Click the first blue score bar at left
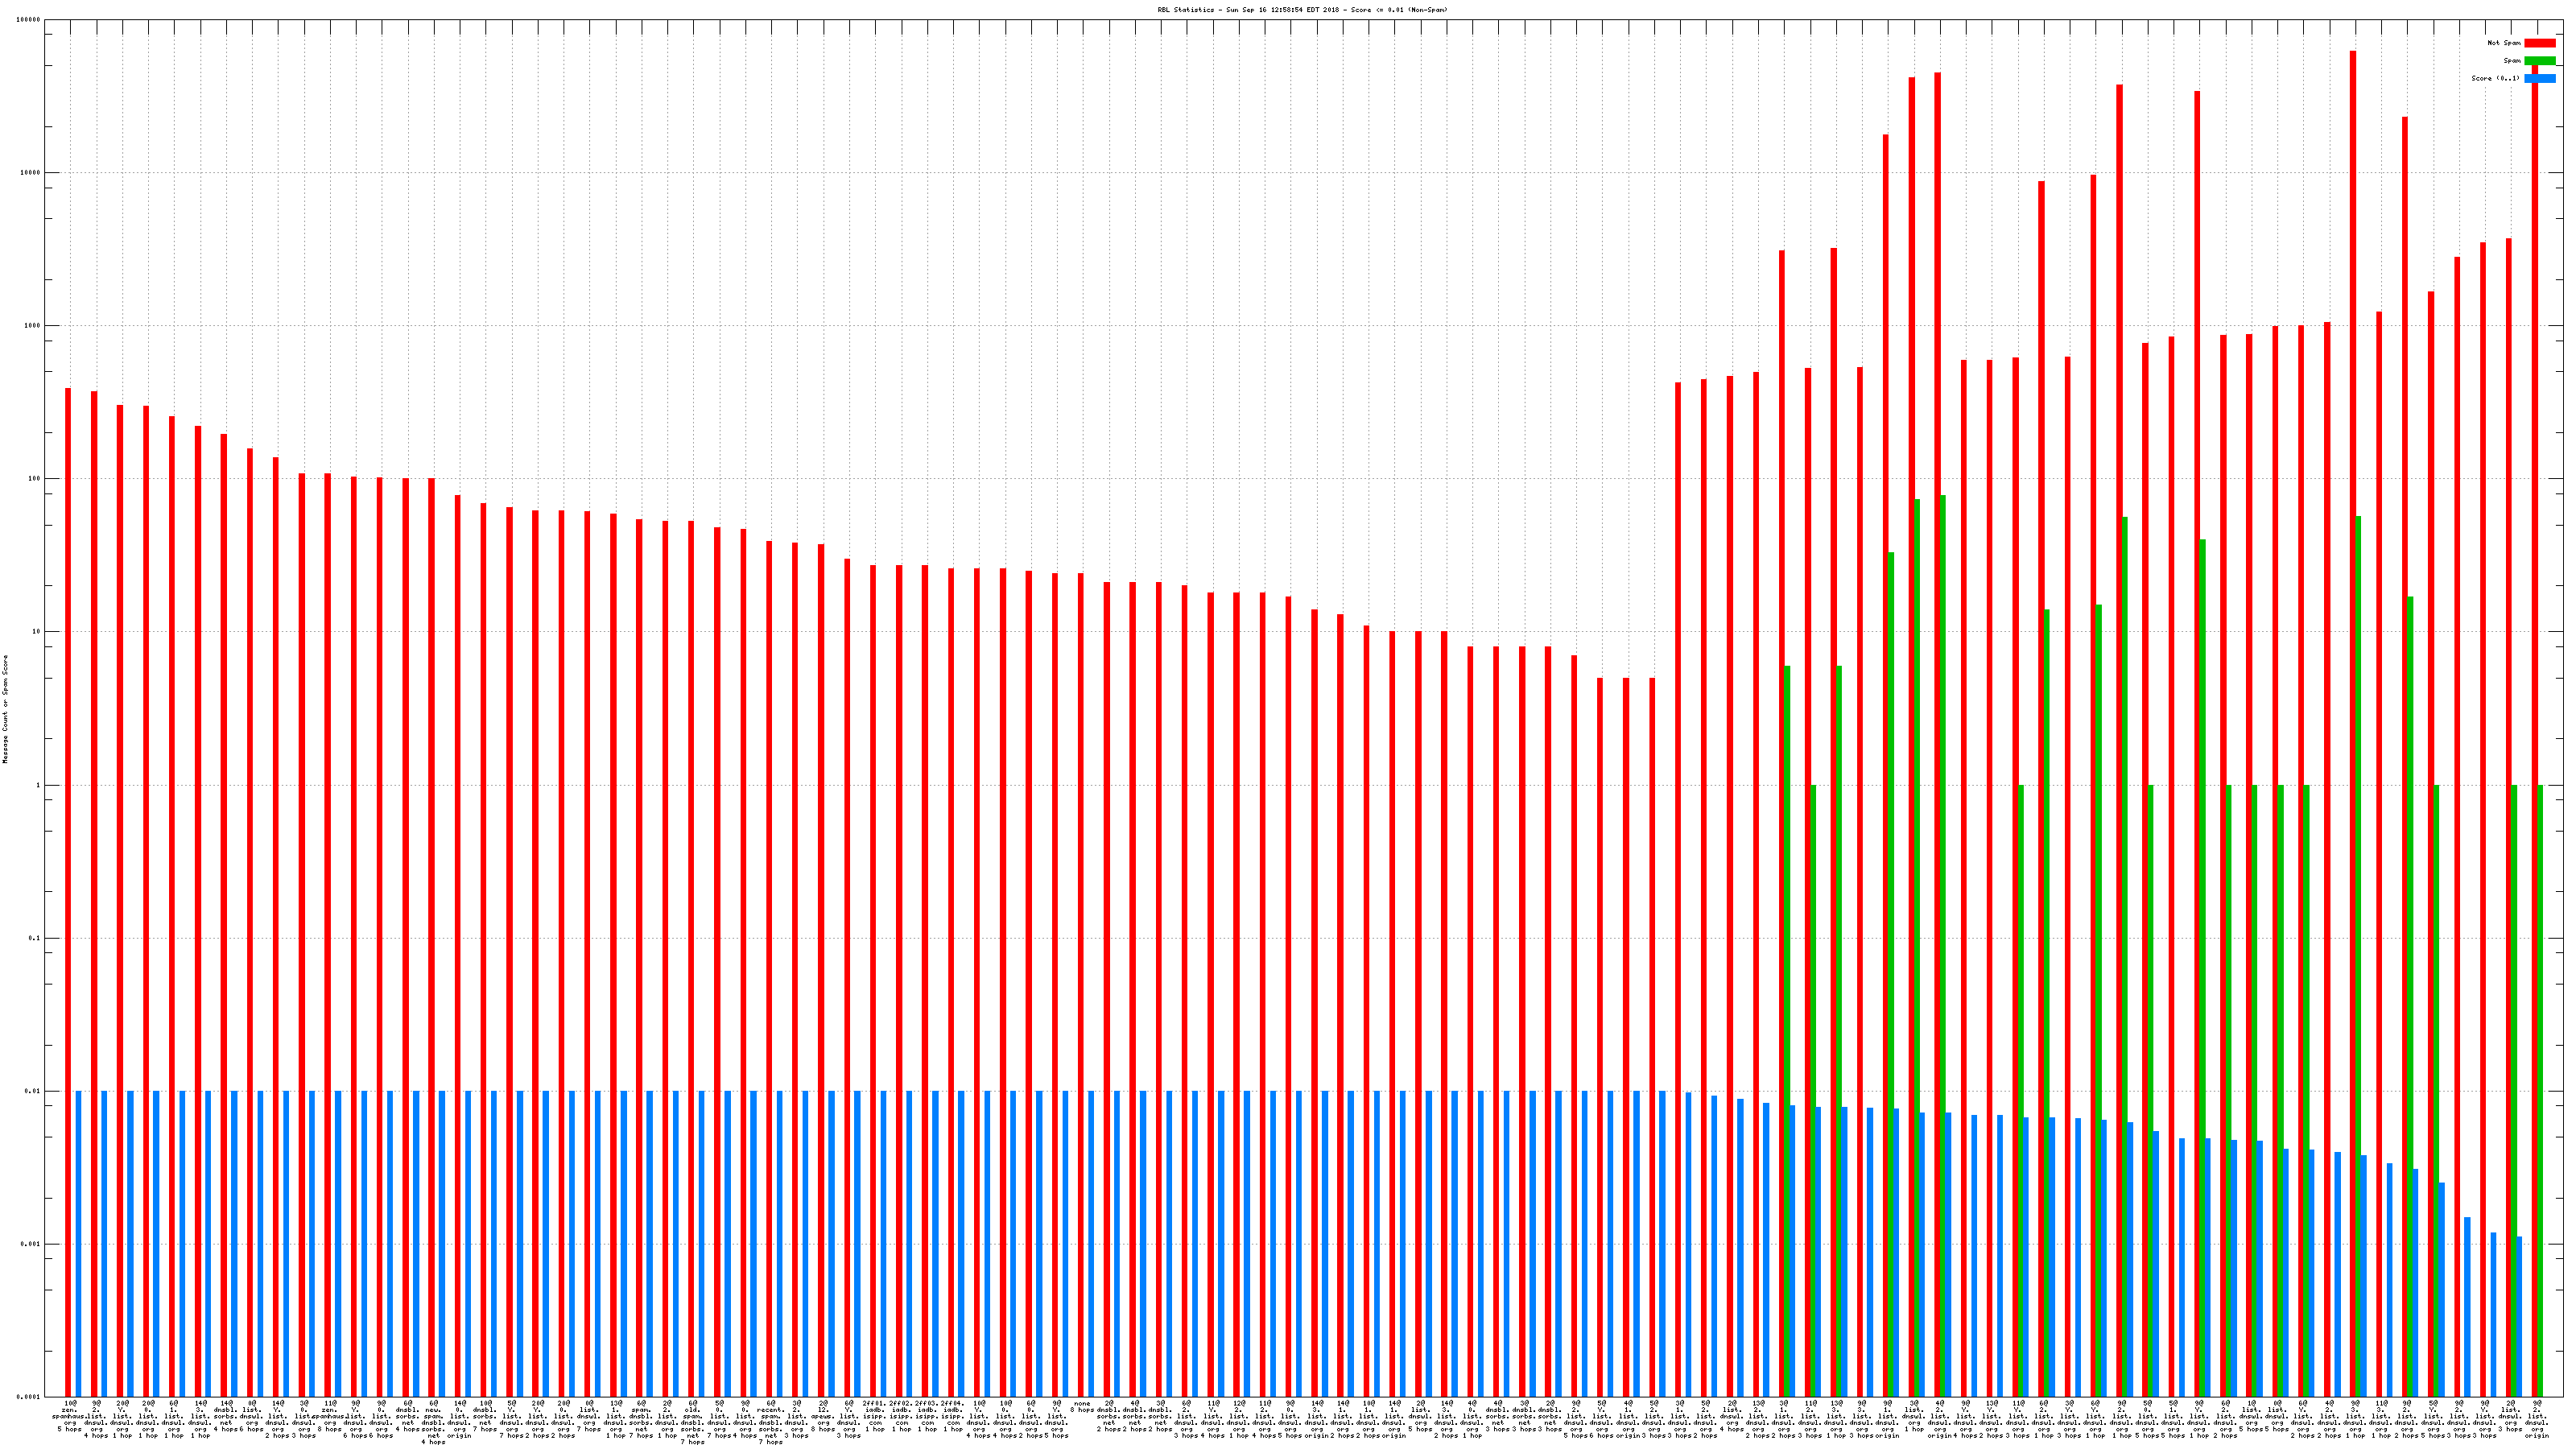Image resolution: width=2576 pixels, height=1449 pixels. click(78, 1244)
